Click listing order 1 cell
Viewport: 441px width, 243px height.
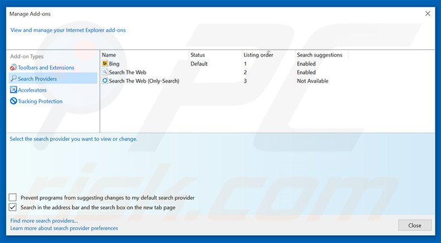point(245,64)
